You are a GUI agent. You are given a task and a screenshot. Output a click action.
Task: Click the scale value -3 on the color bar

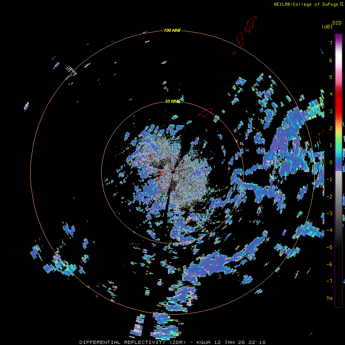tap(329, 214)
